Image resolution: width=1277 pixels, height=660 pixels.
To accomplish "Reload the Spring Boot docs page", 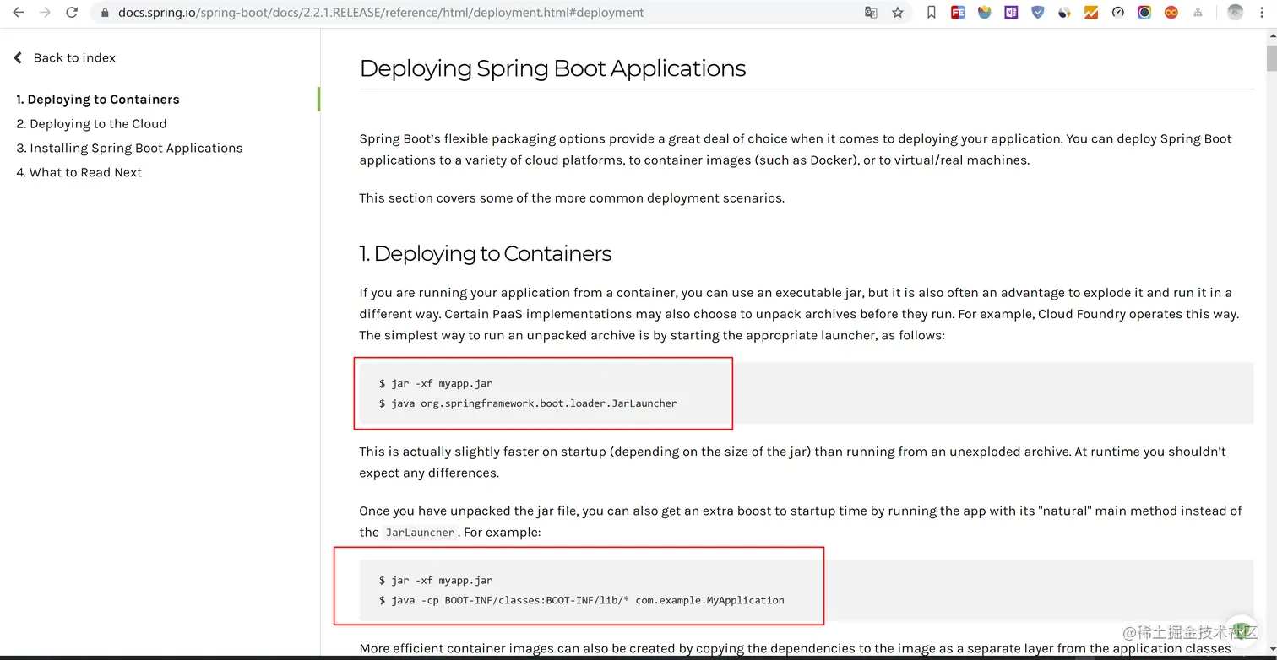I will [x=72, y=13].
